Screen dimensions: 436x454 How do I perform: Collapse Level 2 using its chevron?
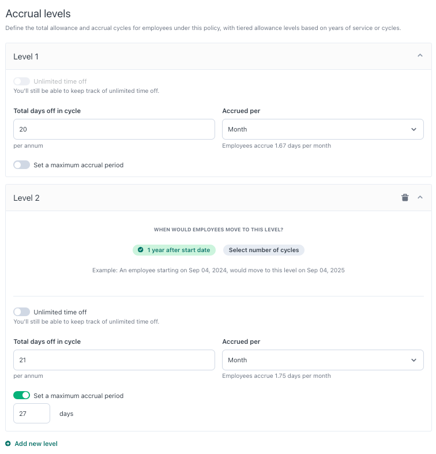click(420, 197)
